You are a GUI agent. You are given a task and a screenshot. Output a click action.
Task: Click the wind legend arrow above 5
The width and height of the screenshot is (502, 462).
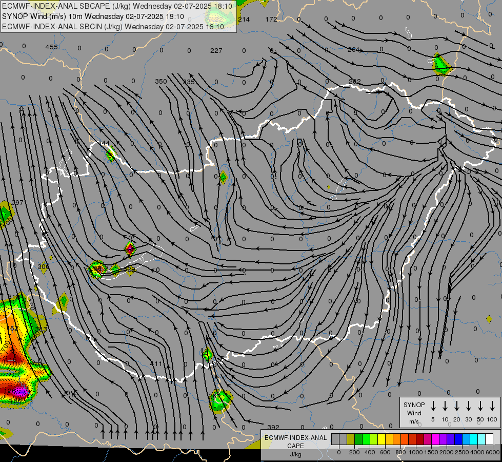[x=433, y=406]
